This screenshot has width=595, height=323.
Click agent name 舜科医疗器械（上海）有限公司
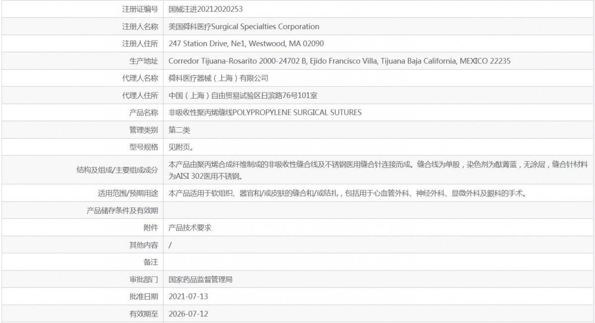point(218,78)
